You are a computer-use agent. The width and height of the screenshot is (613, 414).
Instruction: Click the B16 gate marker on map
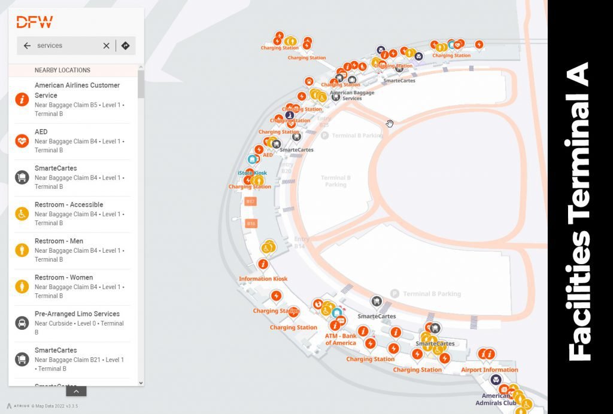tap(251, 223)
